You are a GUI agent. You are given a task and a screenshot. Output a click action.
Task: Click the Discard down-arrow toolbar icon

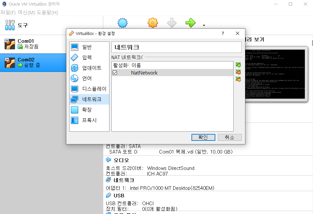[x=172, y=23]
